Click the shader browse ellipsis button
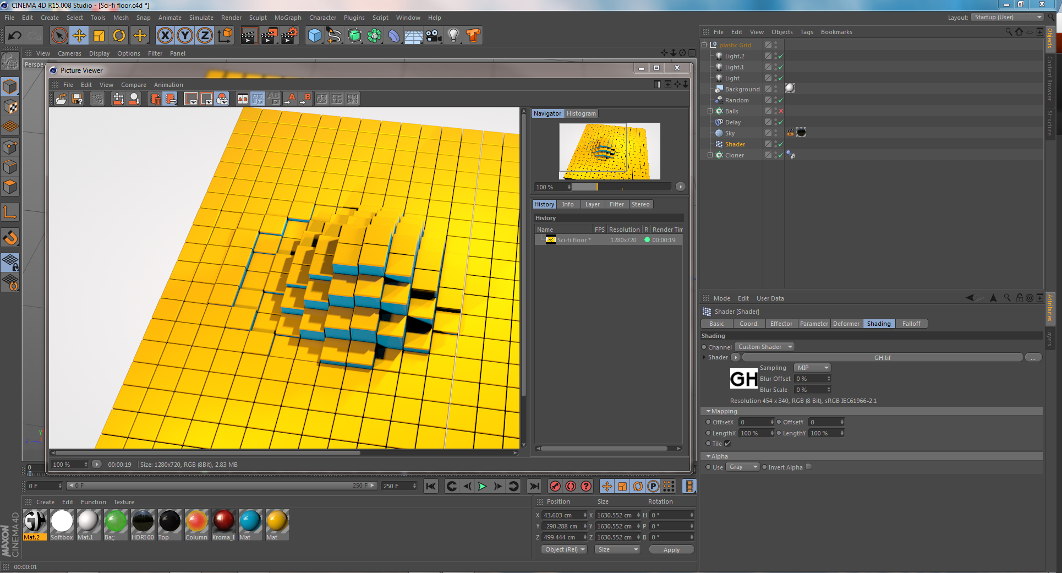Screen dimensions: 1062x573 (x=1033, y=357)
